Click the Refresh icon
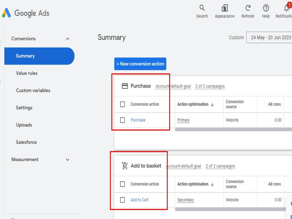Image resolution: width=292 pixels, height=219 pixels. point(248,8)
